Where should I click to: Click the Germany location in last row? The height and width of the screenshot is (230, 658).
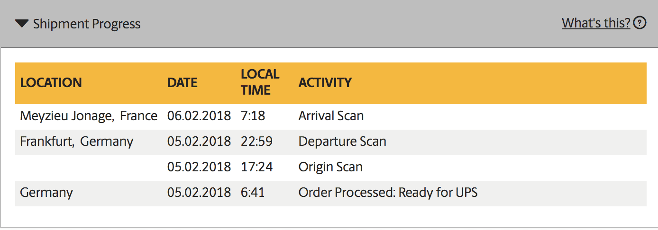pyautogui.click(x=46, y=193)
